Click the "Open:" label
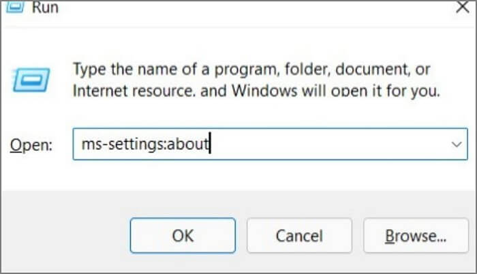 pyautogui.click(x=31, y=146)
